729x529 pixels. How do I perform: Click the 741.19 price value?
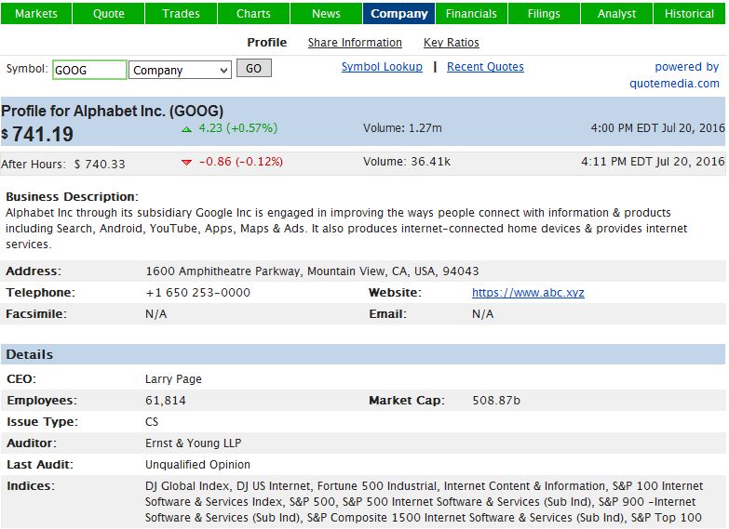point(42,134)
